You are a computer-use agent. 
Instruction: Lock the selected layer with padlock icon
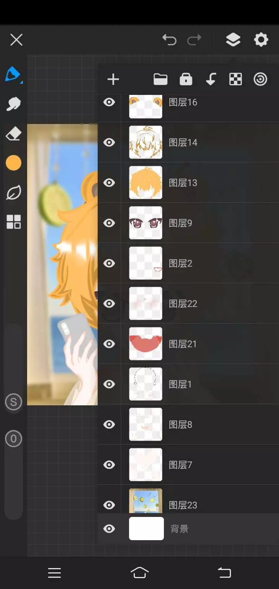click(186, 79)
